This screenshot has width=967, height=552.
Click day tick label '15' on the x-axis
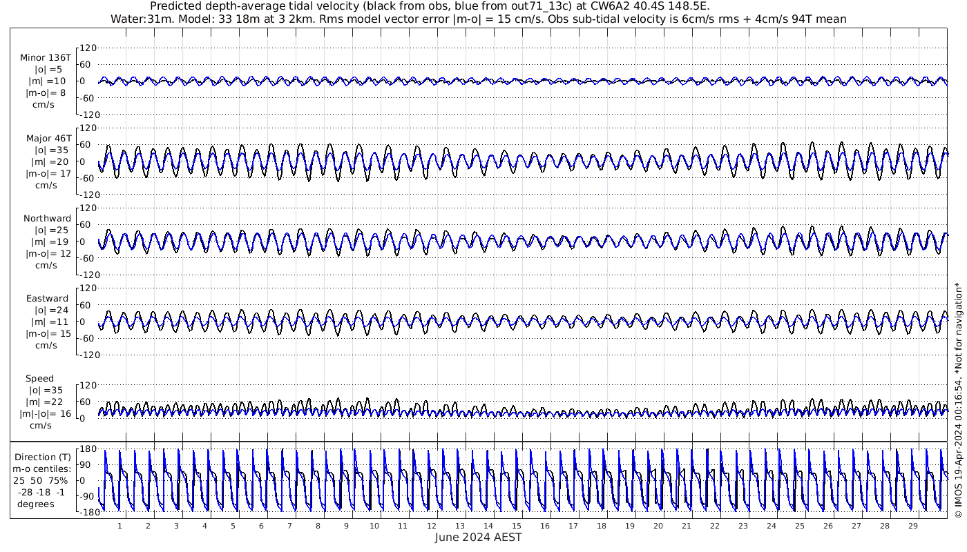pyautogui.click(x=516, y=526)
